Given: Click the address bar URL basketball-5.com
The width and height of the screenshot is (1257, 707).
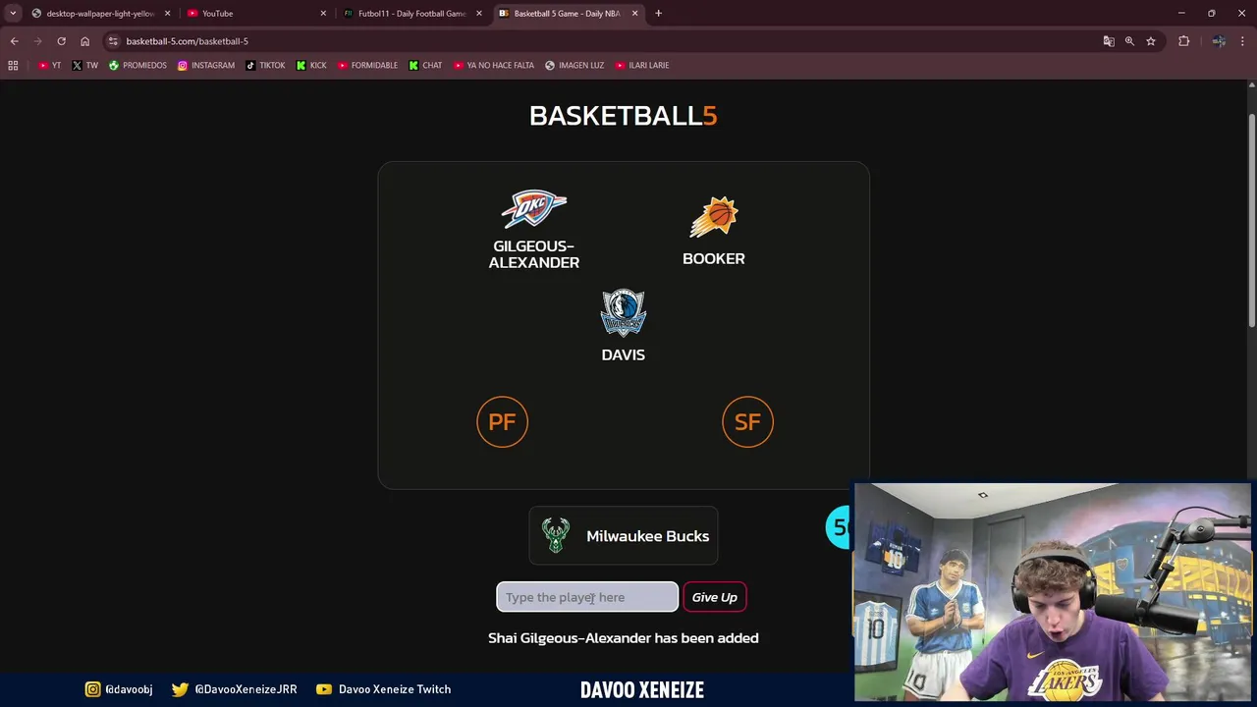Looking at the screenshot, I should [x=187, y=41].
